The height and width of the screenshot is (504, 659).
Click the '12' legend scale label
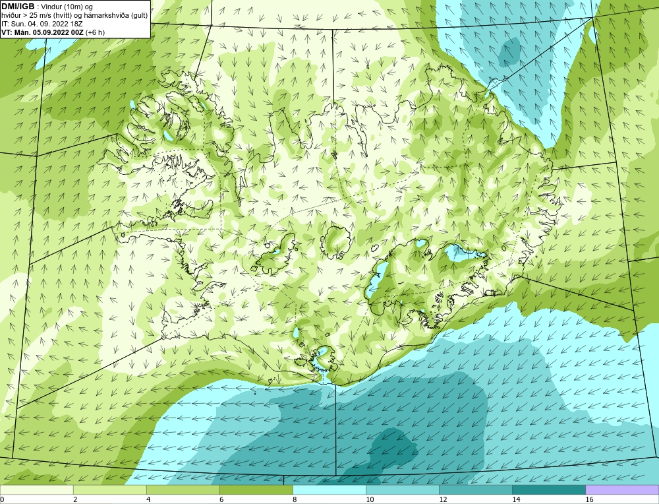pos(443,500)
